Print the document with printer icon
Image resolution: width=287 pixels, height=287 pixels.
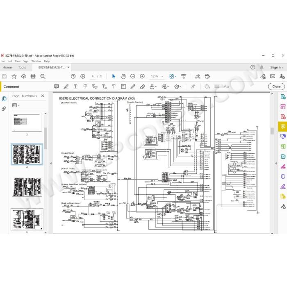coord(33,76)
